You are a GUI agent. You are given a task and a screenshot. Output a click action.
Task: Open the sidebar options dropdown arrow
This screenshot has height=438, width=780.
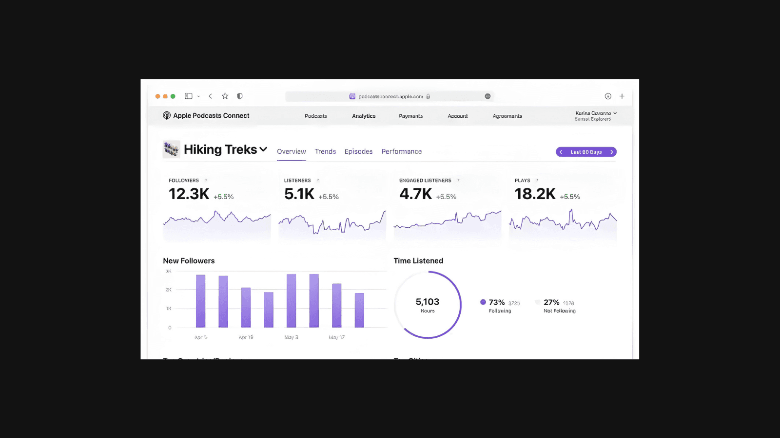(198, 96)
